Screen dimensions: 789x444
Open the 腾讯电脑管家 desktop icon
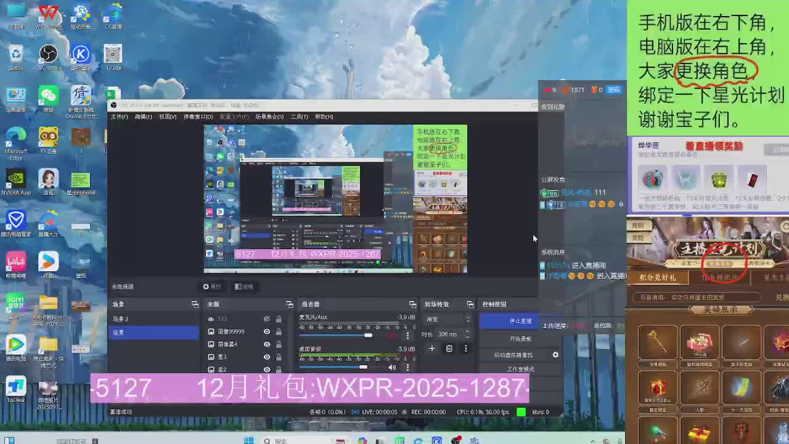16,223
